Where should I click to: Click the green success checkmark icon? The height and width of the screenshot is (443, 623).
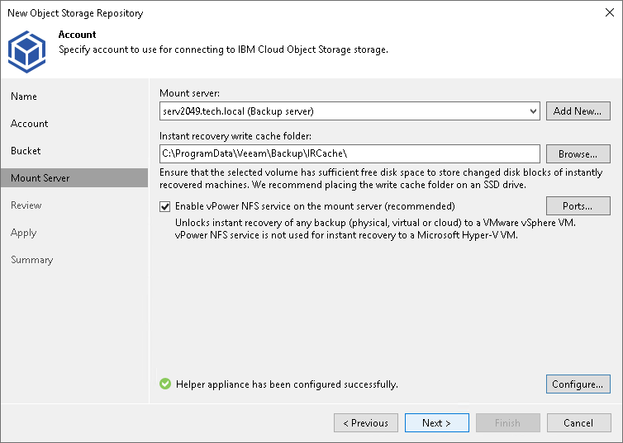click(165, 384)
